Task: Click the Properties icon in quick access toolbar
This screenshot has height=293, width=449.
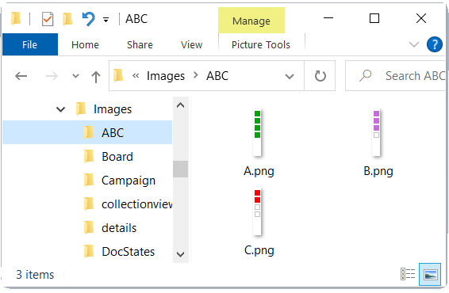Action: click(48, 19)
